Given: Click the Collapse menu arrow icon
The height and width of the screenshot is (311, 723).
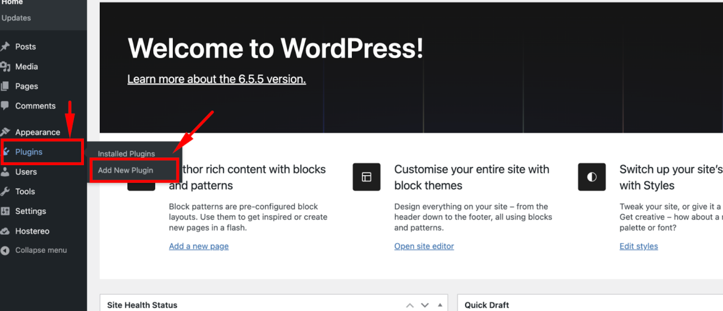Looking at the screenshot, I should tap(5, 250).
